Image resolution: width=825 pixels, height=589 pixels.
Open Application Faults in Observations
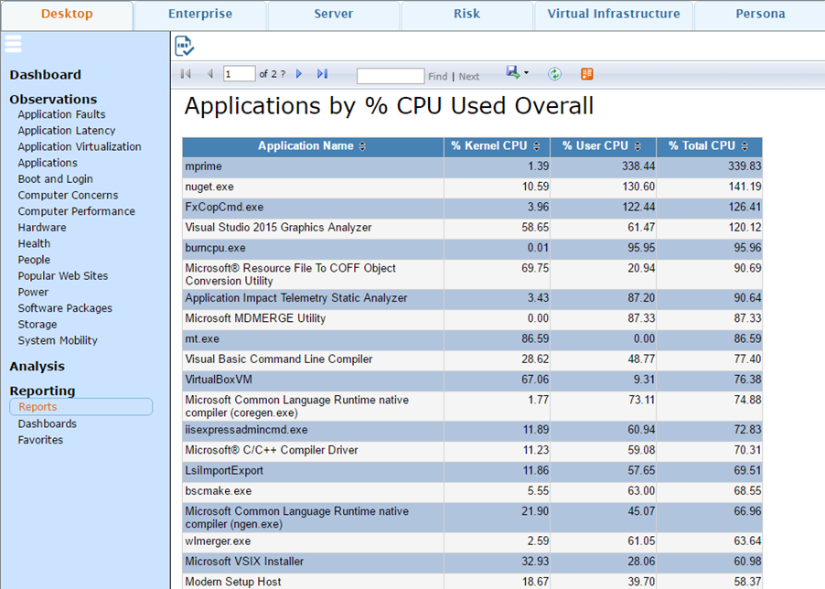(61, 114)
